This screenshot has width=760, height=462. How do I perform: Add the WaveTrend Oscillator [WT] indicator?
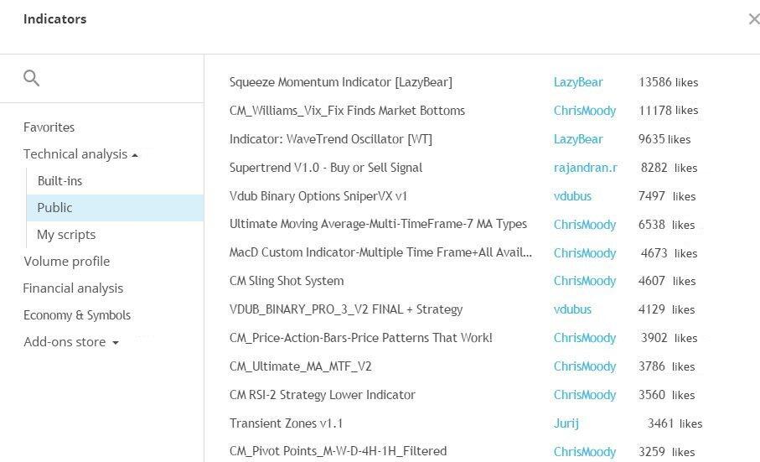(x=330, y=139)
